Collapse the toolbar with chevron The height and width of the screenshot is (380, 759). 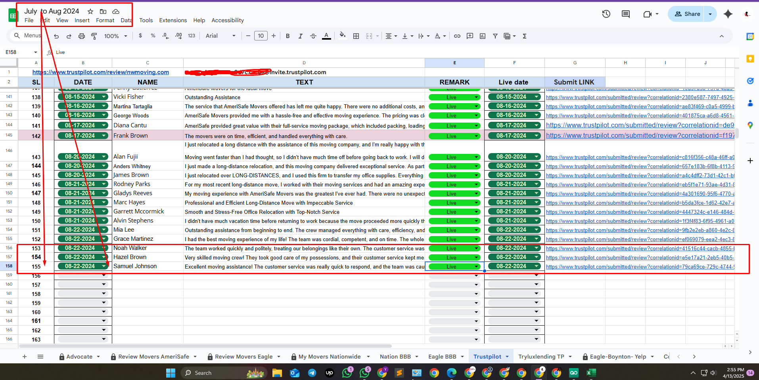722,36
